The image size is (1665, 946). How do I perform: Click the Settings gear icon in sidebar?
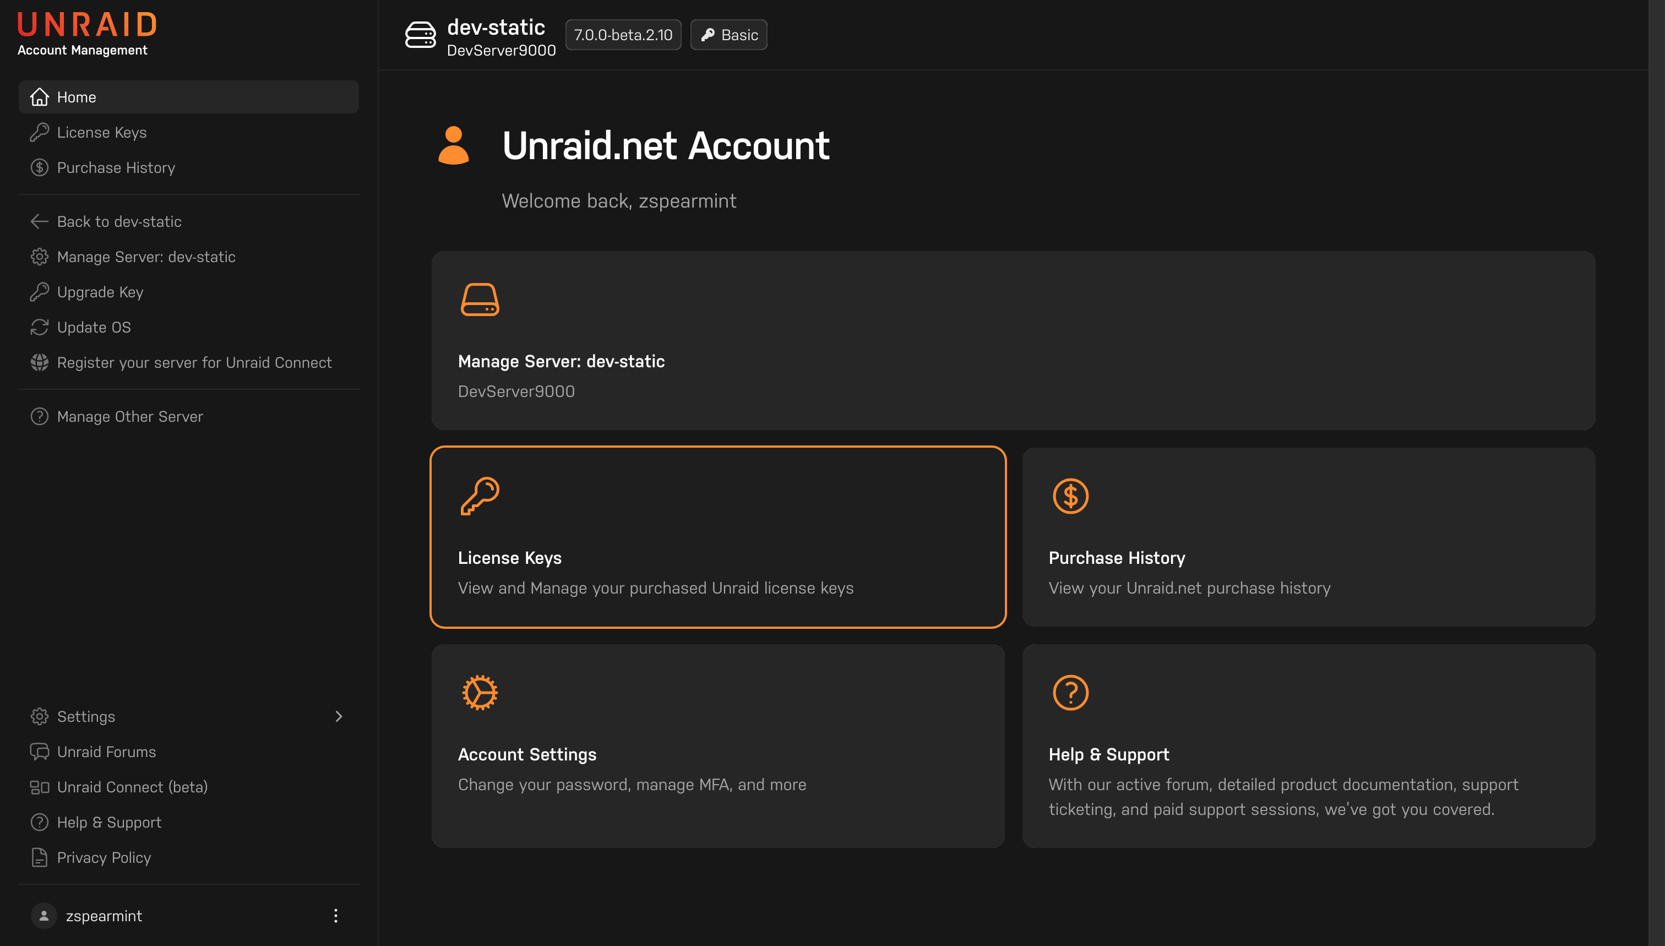[x=40, y=716]
